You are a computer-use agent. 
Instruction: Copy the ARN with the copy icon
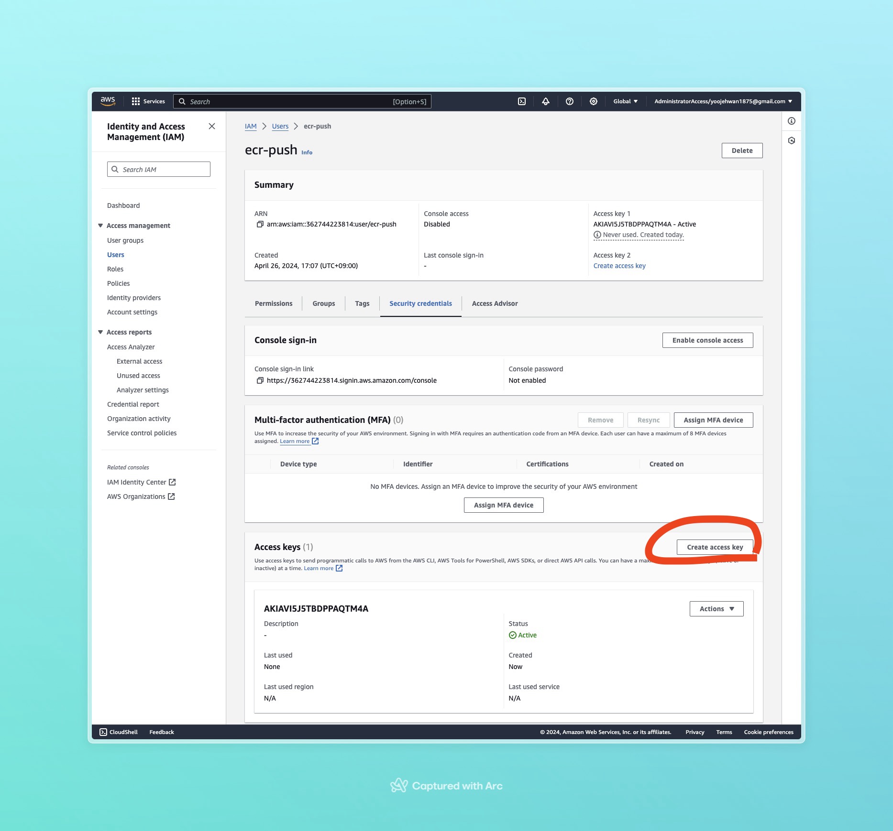coord(260,224)
